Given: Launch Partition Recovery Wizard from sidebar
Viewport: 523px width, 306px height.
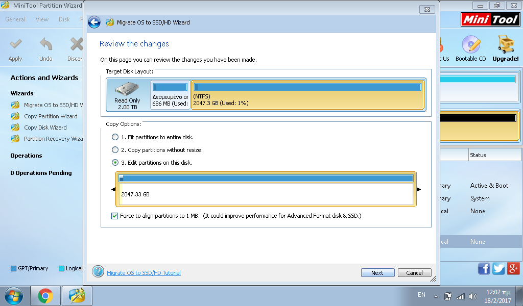Looking at the screenshot, I should click(x=46, y=139).
